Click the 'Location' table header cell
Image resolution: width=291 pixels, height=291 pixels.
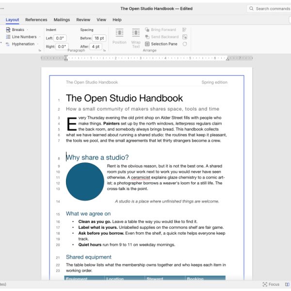tap(125, 278)
